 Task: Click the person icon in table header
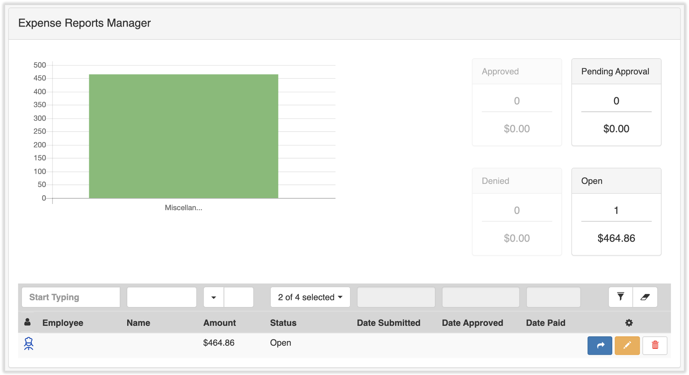[x=27, y=322]
